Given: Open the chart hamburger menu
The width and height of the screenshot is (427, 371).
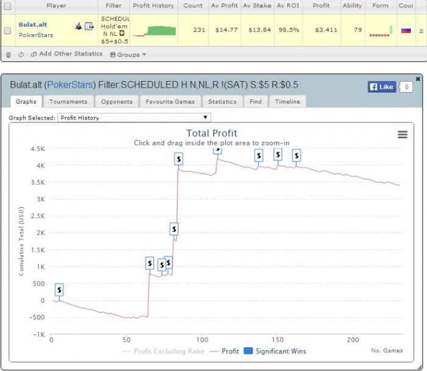Looking at the screenshot, I should coord(403,135).
